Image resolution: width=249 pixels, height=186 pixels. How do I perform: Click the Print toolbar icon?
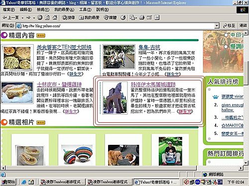142,17
